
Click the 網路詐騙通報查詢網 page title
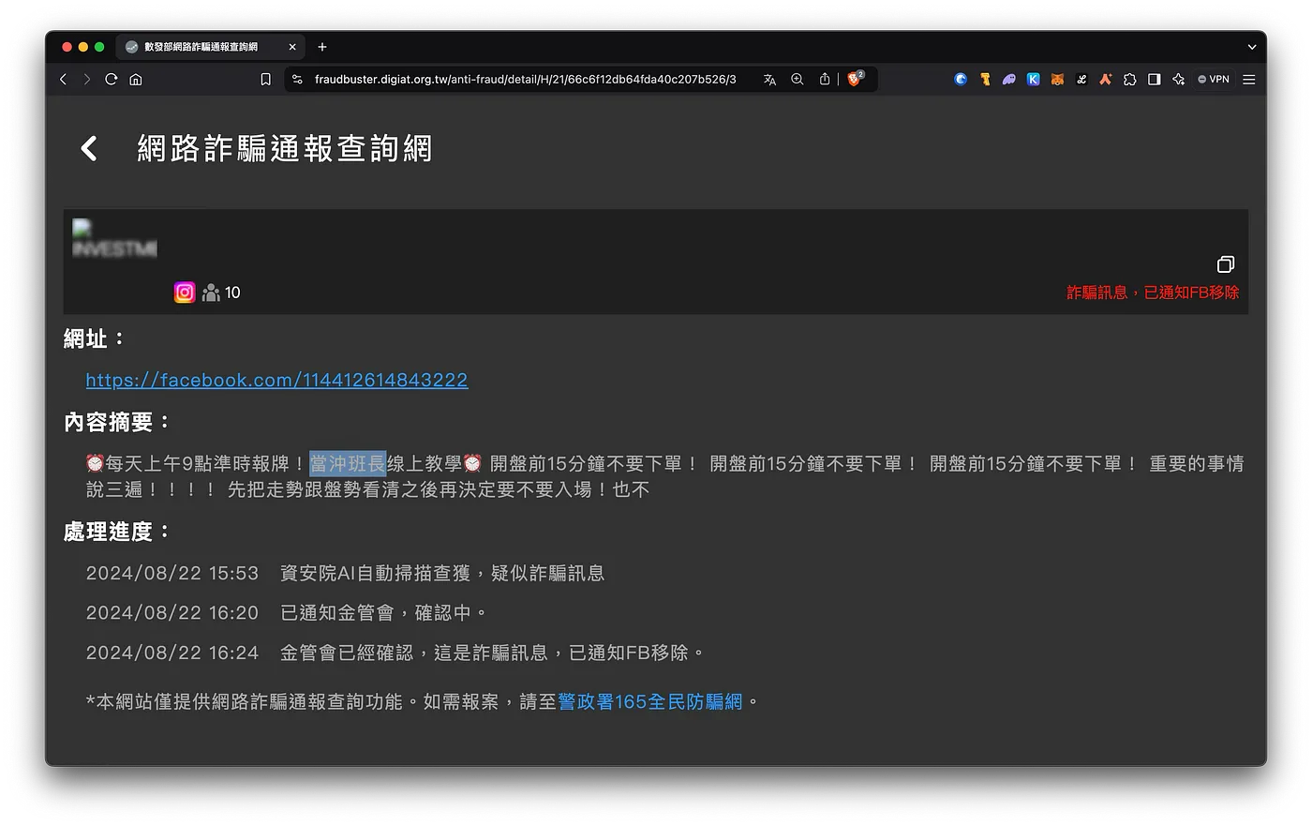(x=285, y=148)
